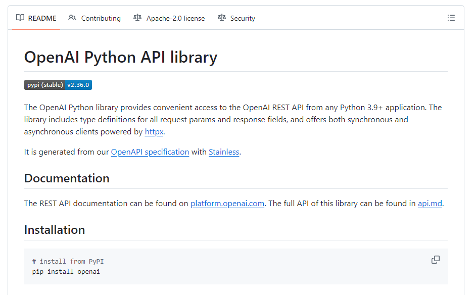Visit the platform.openai.com link
Viewport: 475px width, 295px height.
(x=227, y=204)
